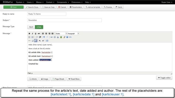Click into the Subject field
Viewport: 175px width, 98px height.
point(65,20)
